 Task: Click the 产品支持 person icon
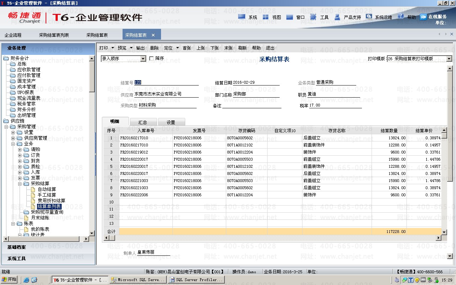[x=337, y=17]
